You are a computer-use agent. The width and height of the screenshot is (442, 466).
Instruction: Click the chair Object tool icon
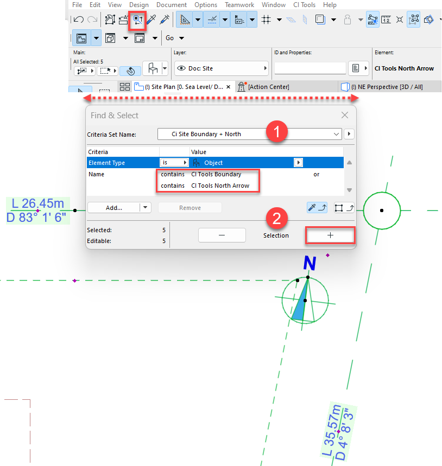[153, 69]
